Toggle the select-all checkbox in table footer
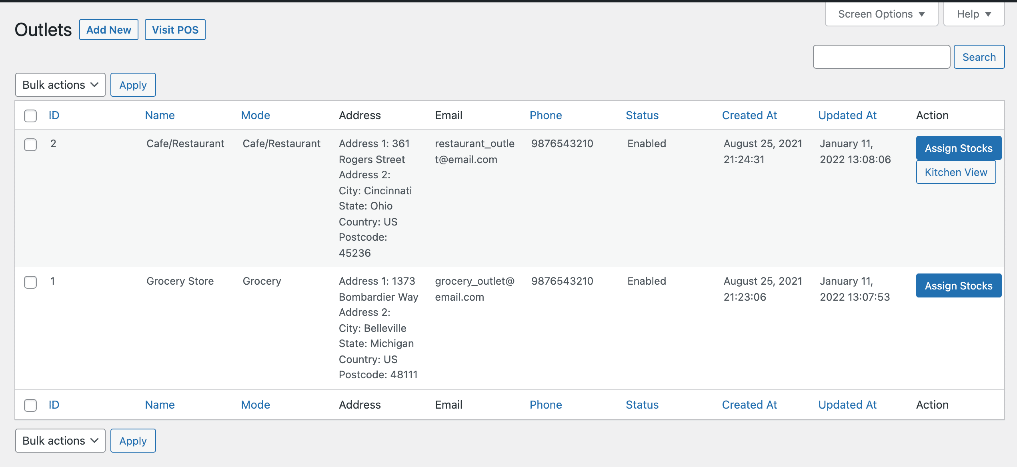This screenshot has width=1017, height=467. (30, 405)
